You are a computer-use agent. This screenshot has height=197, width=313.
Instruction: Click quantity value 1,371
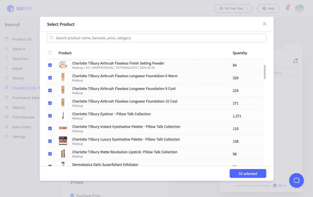click(237, 116)
